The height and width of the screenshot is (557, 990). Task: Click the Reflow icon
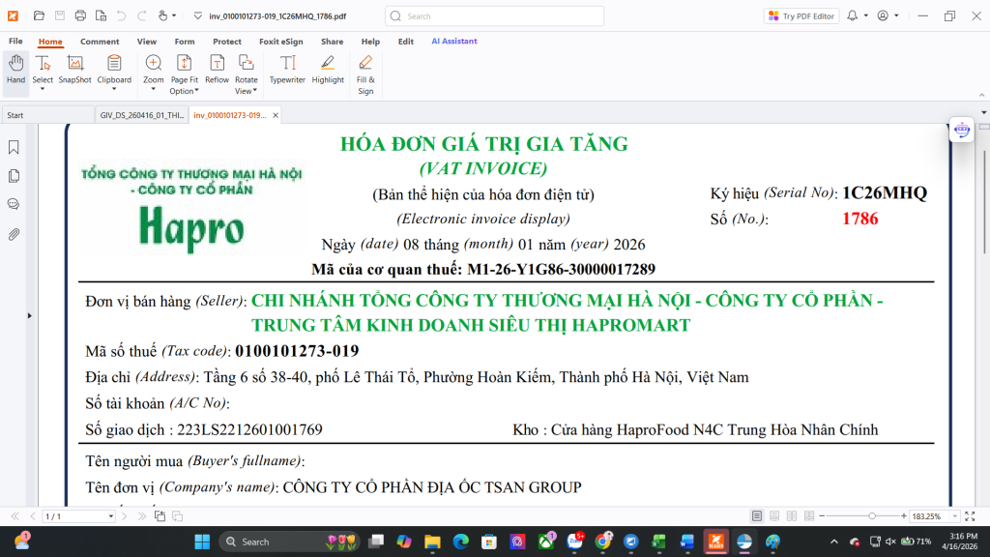pyautogui.click(x=217, y=69)
